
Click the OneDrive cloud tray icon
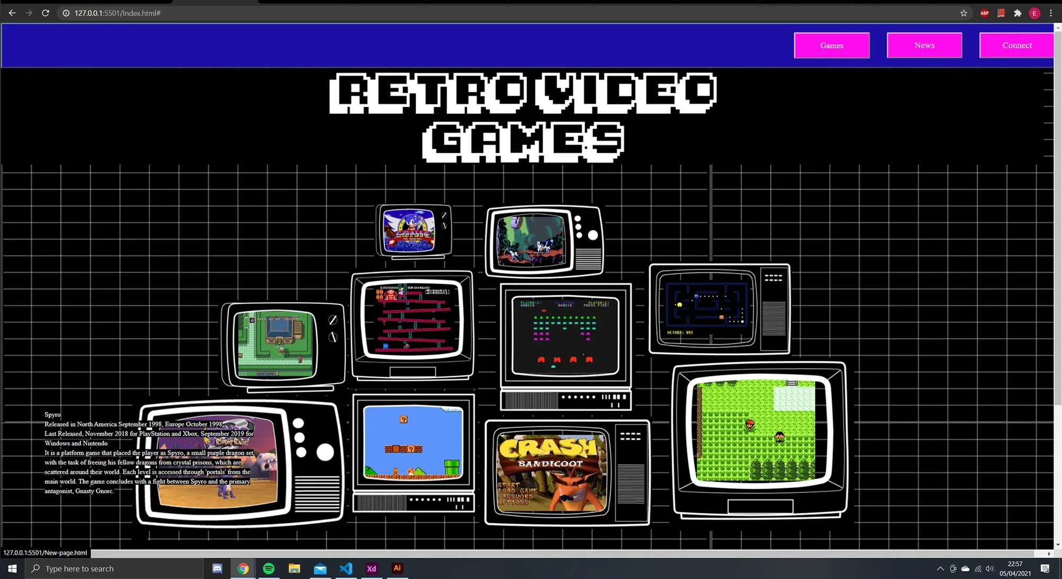965,568
